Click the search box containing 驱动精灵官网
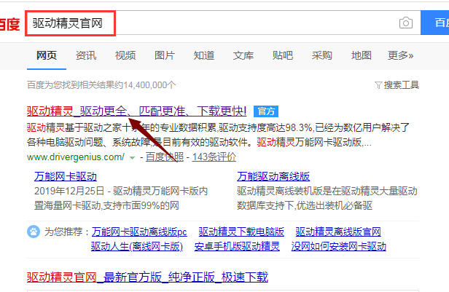Viewport: 449px width, 292px height. click(x=211, y=23)
